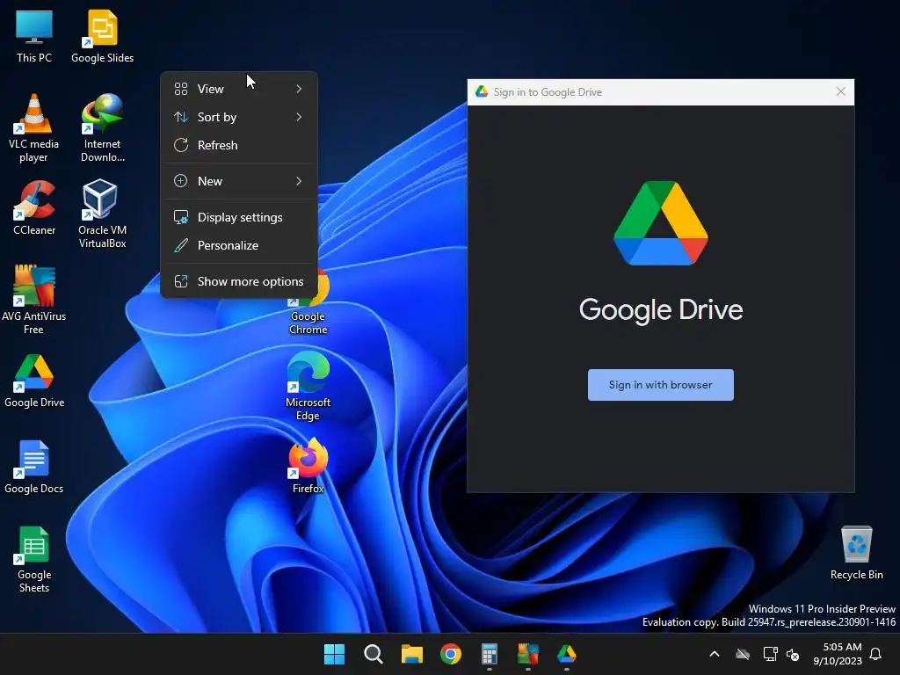Select the Google Slides desktop shortcut
The image size is (900, 675).
click(x=102, y=37)
